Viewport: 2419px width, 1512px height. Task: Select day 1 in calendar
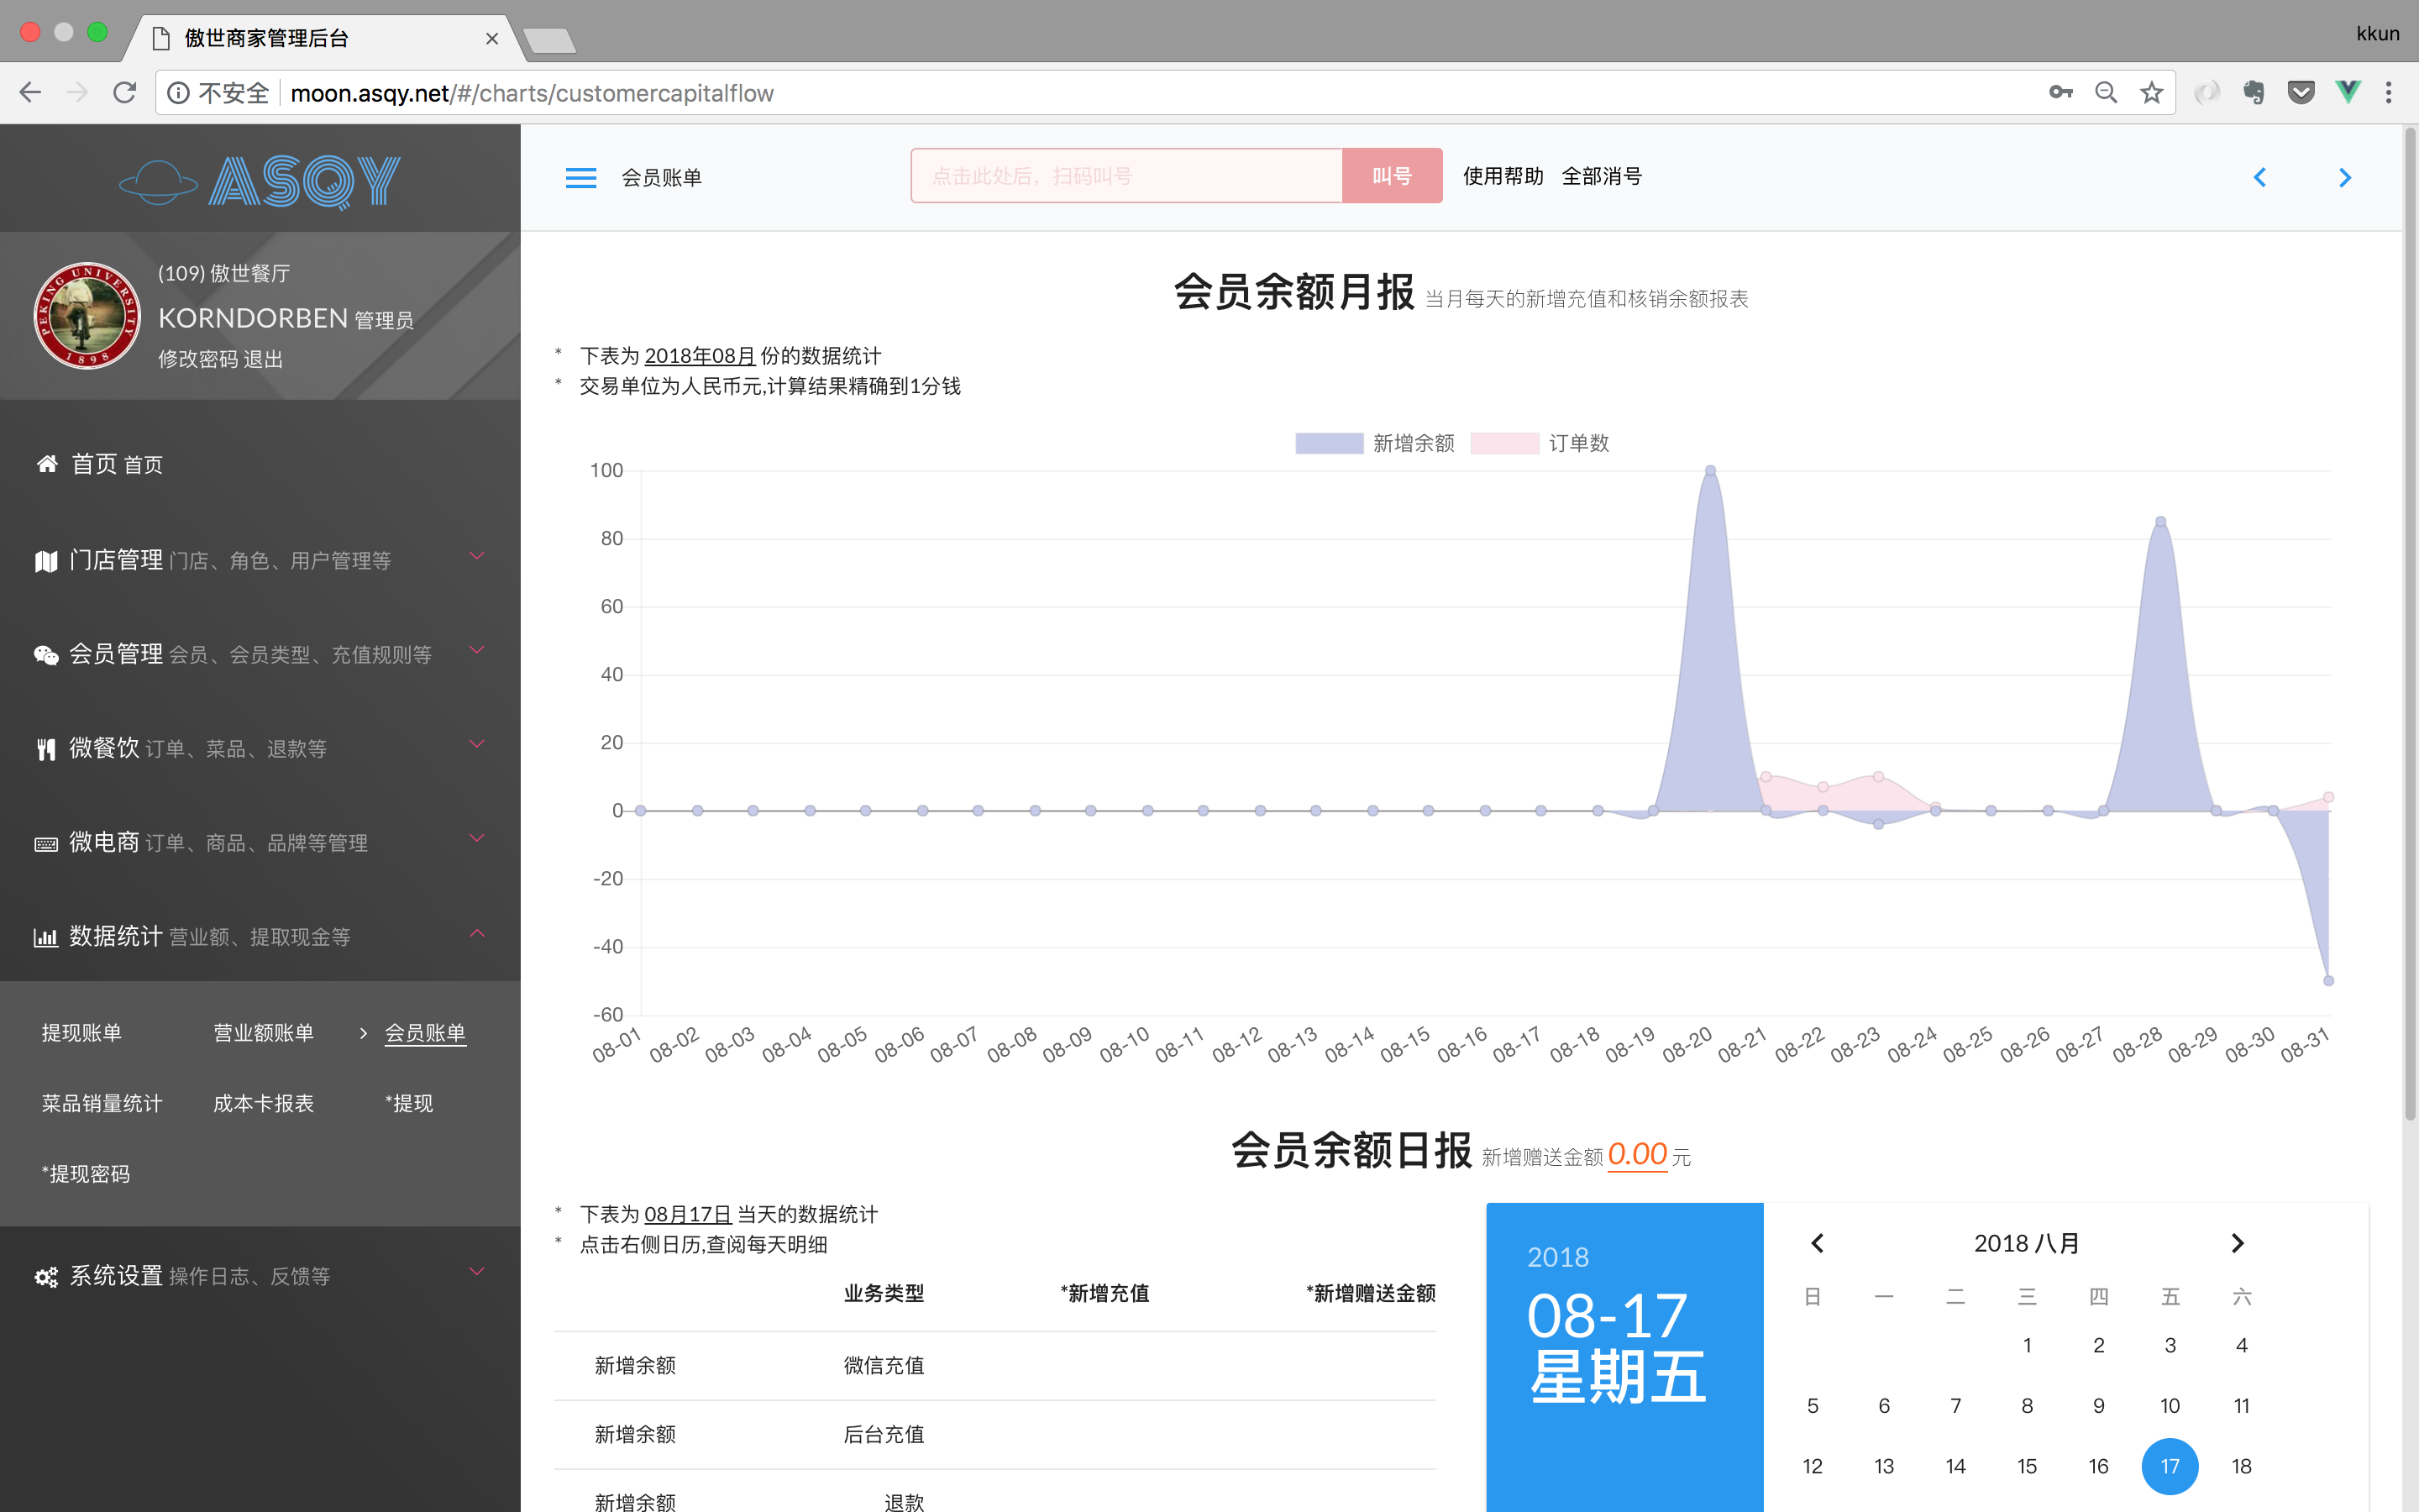[2027, 1345]
